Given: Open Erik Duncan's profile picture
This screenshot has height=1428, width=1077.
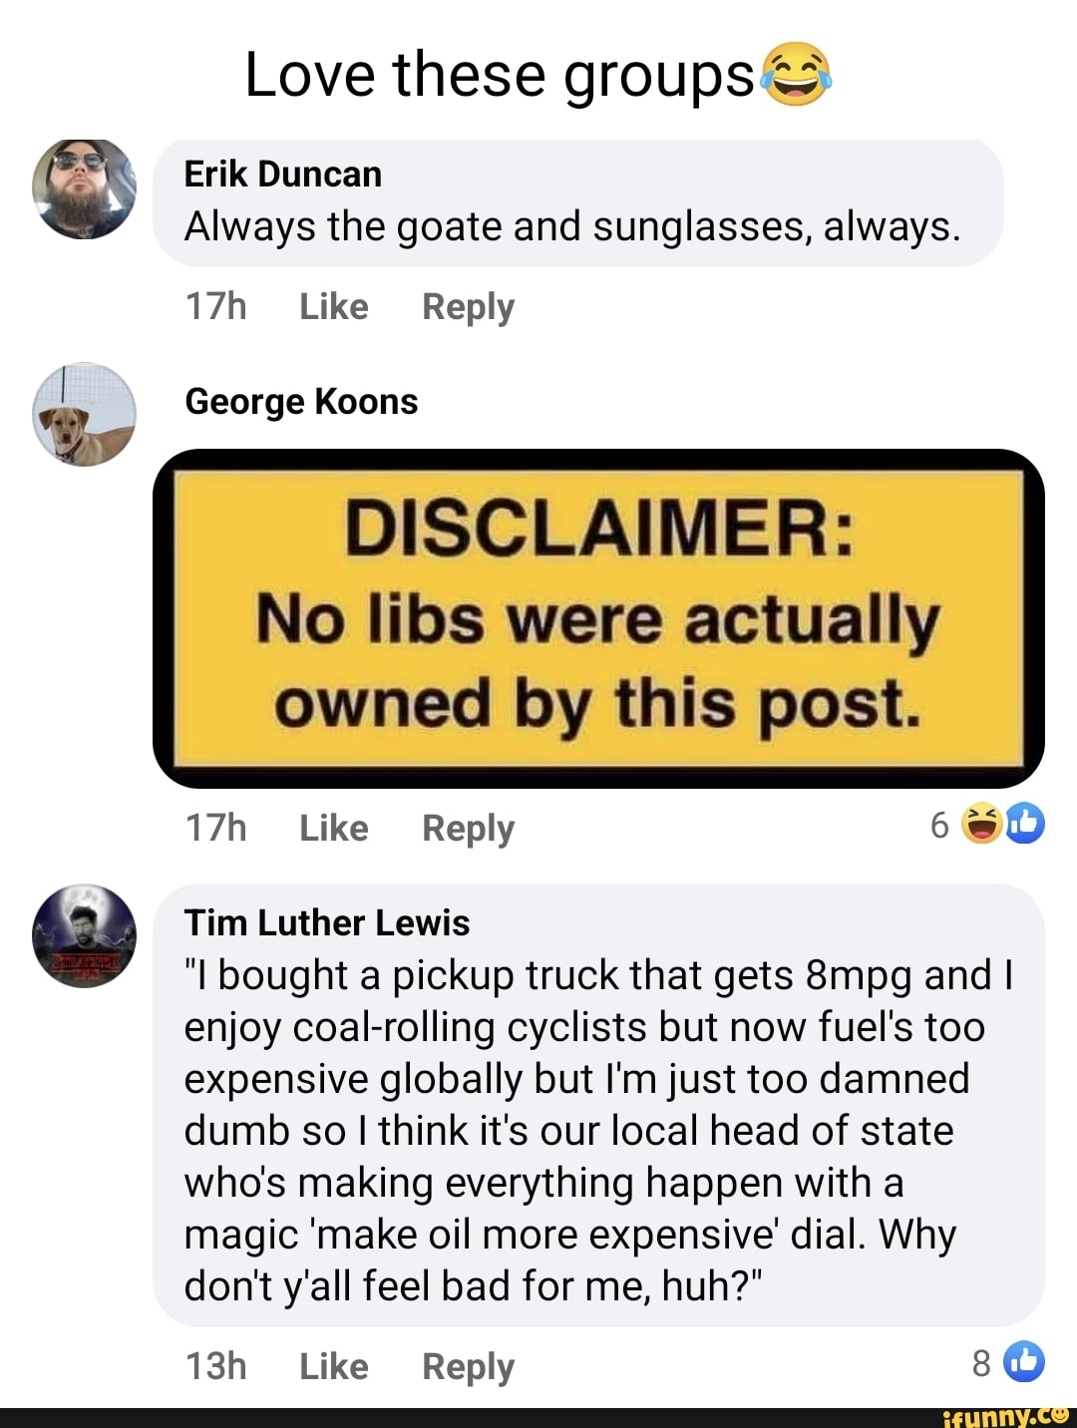Looking at the screenshot, I should (x=84, y=188).
